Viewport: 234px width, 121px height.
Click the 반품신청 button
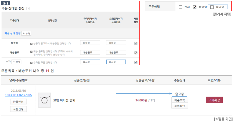[x=19, y=102]
